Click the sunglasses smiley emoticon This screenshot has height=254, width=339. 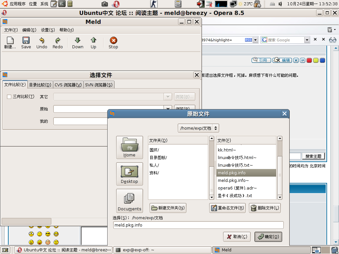(48, 234)
